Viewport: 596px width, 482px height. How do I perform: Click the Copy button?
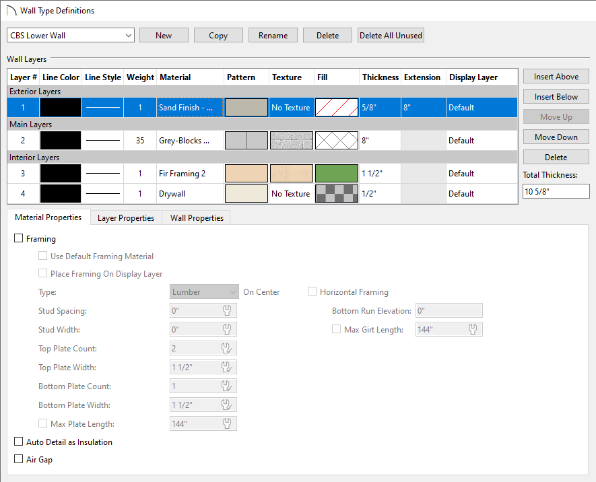click(x=218, y=35)
